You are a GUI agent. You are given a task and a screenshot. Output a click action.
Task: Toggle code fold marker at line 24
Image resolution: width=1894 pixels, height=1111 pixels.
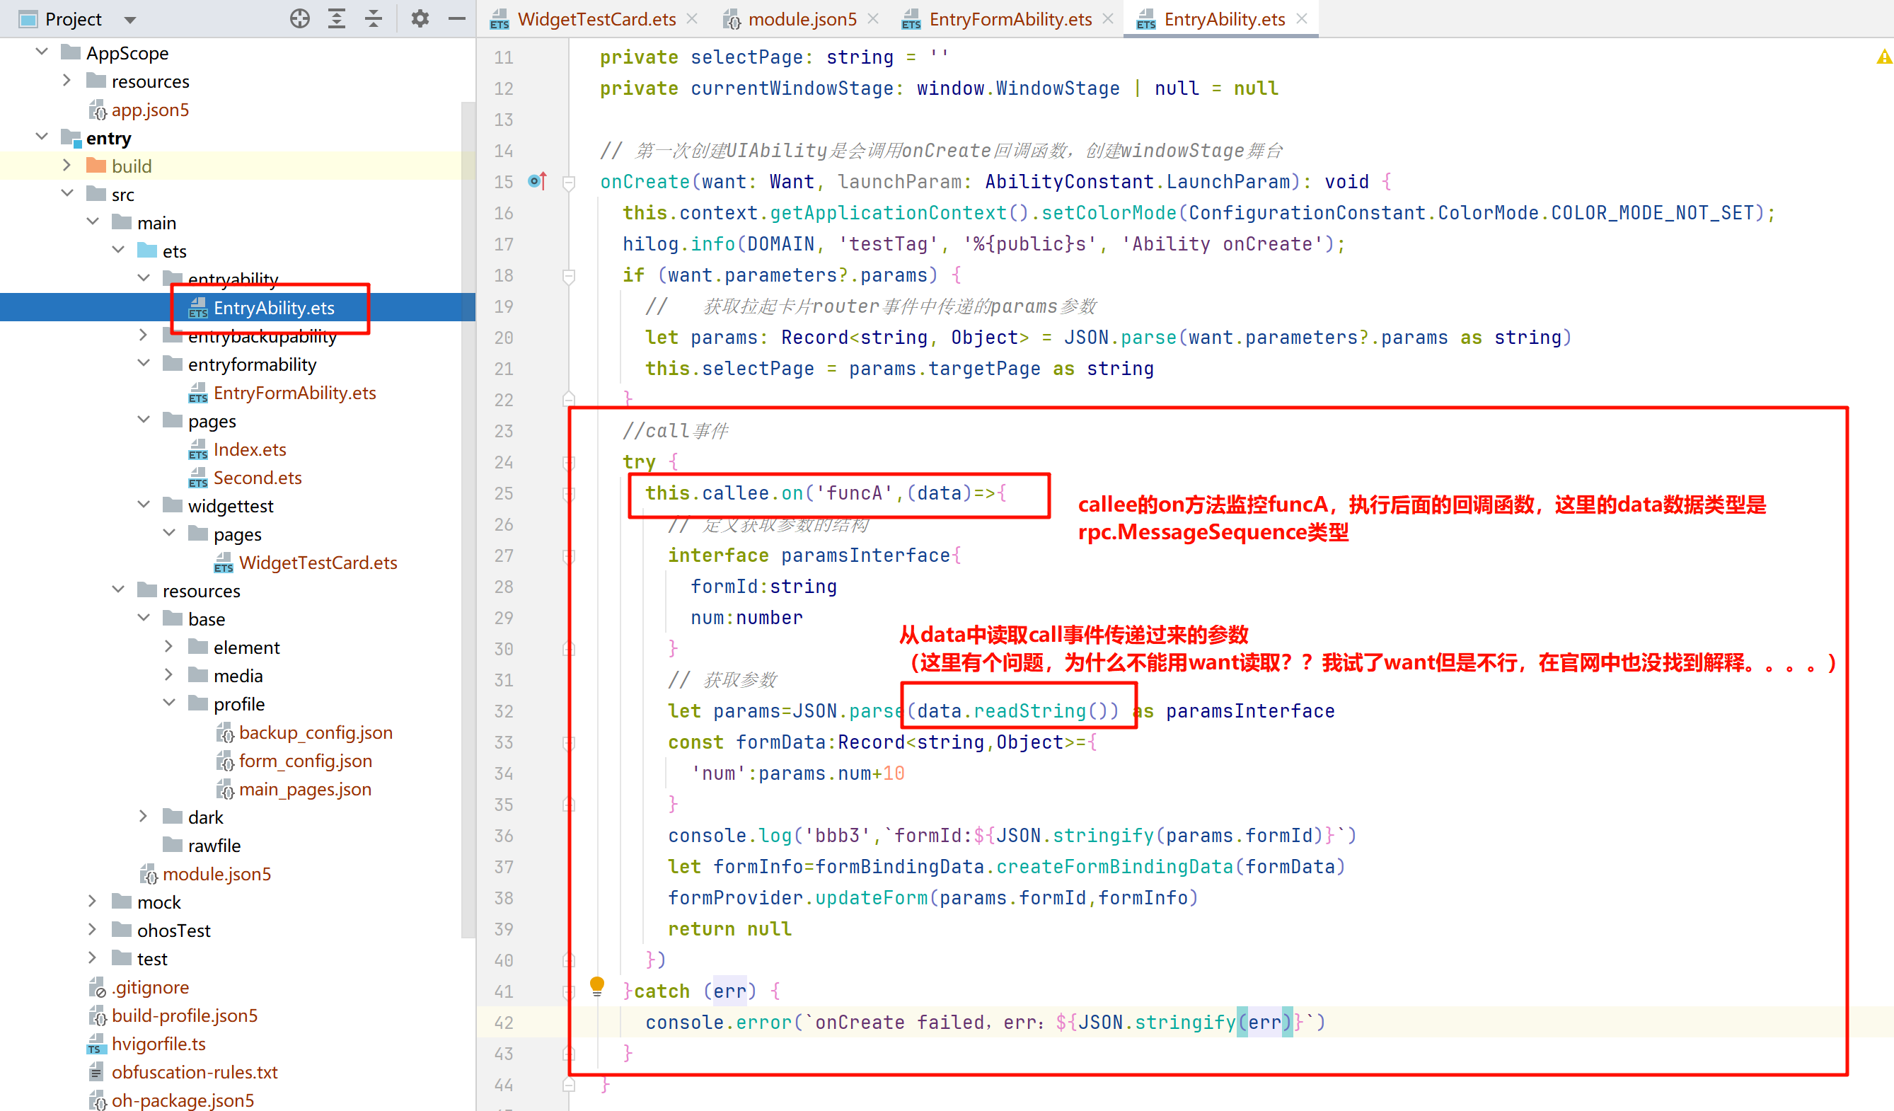pos(569,462)
